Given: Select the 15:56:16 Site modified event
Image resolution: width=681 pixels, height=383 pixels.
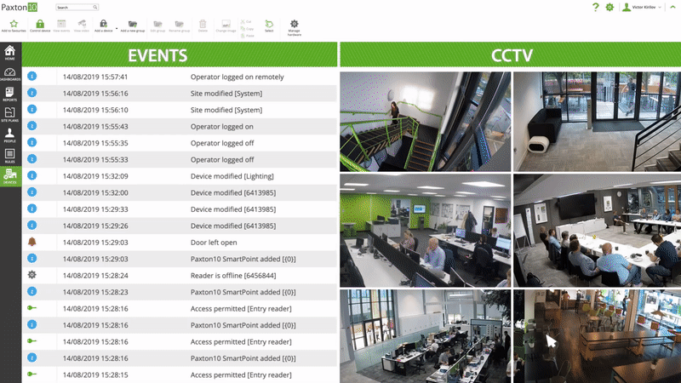Looking at the screenshot, I should pos(180,94).
